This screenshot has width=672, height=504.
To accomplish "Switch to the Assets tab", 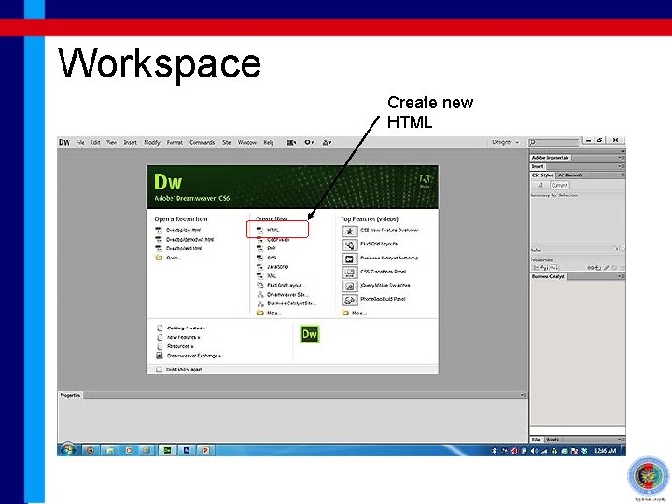I will [553, 440].
